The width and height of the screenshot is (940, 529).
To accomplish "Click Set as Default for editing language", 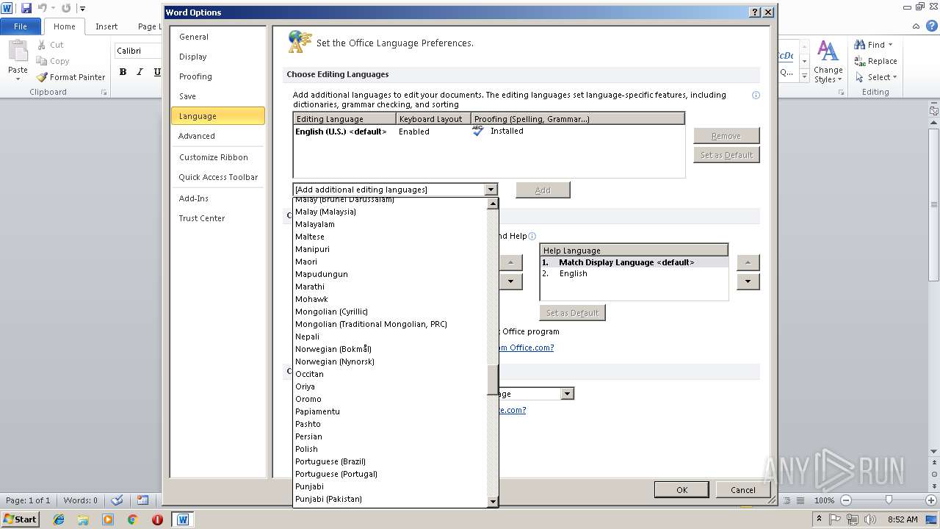I will point(726,155).
